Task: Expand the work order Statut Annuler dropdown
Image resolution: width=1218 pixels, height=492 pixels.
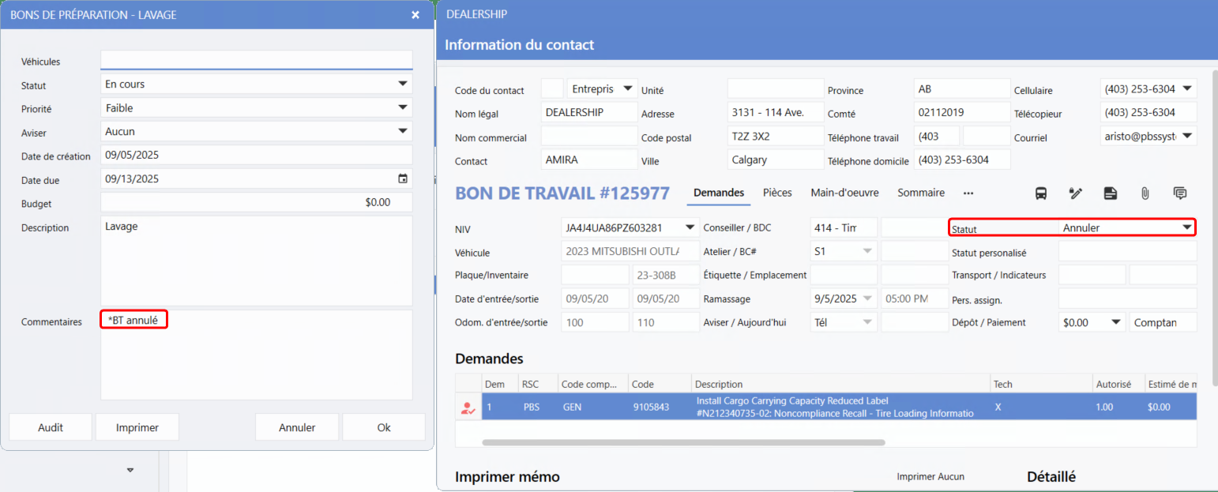Action: click(1186, 228)
